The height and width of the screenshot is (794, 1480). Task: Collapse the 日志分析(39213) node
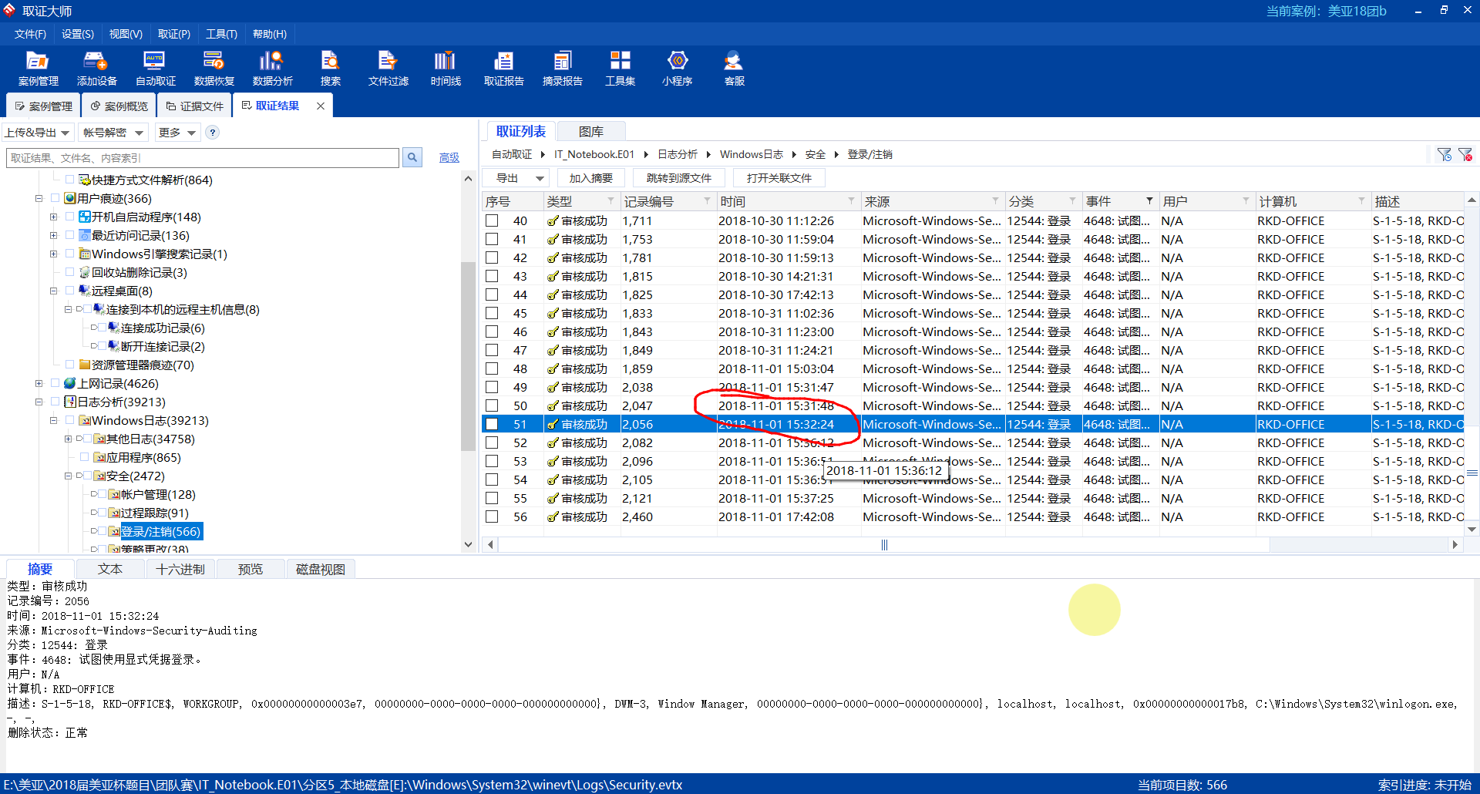(39, 402)
